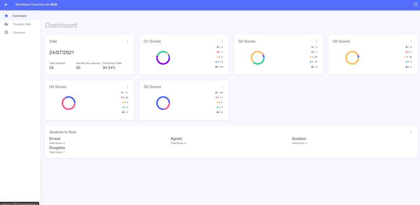Click the Number who responded value 50

[78, 68]
